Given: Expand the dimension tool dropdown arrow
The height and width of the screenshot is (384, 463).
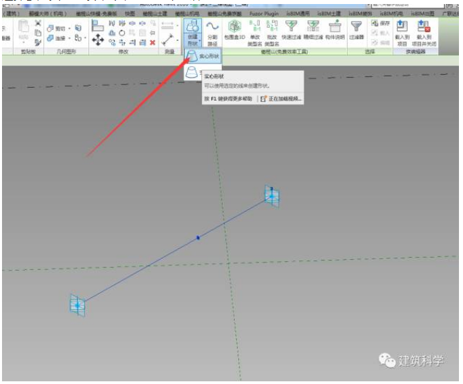Looking at the screenshot, I should click(x=178, y=26).
